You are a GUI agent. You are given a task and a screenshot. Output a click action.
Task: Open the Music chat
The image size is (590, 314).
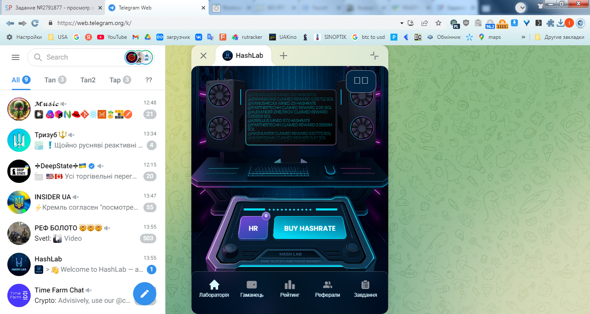tap(82, 109)
